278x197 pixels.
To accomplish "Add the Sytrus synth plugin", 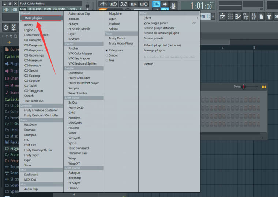I will 72,143.
